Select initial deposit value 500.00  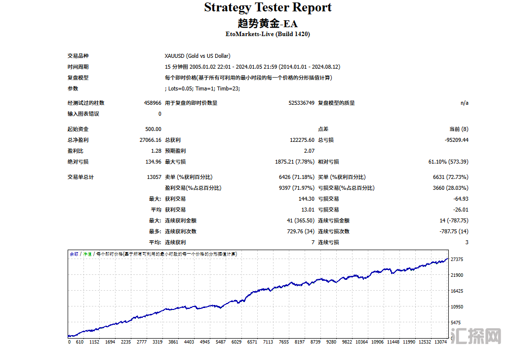(x=153, y=129)
